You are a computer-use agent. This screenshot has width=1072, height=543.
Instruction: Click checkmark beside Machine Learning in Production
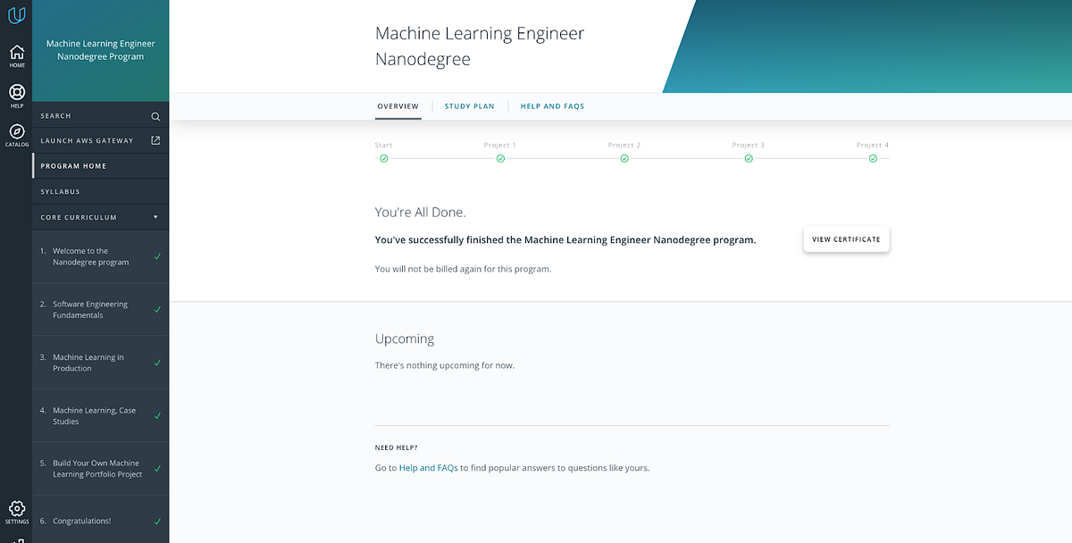[x=157, y=363]
